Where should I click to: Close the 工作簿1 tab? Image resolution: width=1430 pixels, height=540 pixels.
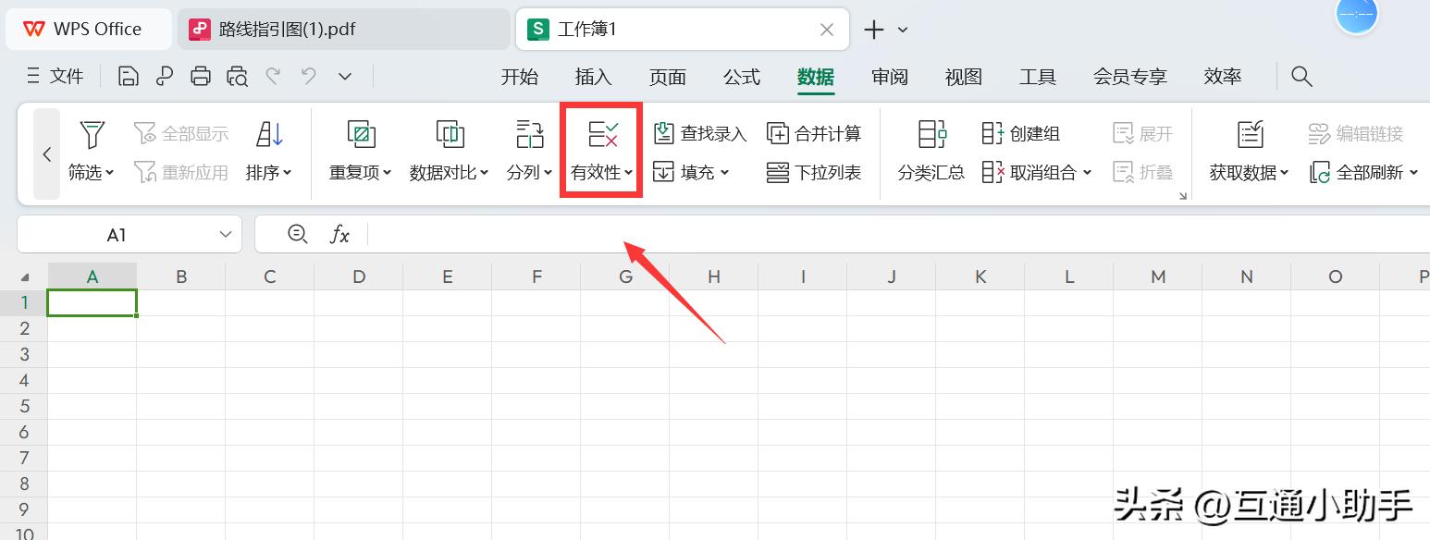pyautogui.click(x=827, y=30)
